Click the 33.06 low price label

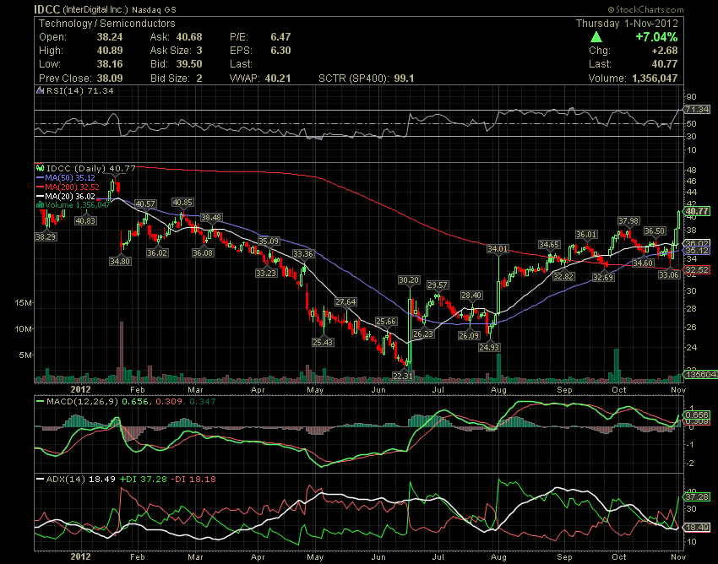pyautogui.click(x=668, y=274)
